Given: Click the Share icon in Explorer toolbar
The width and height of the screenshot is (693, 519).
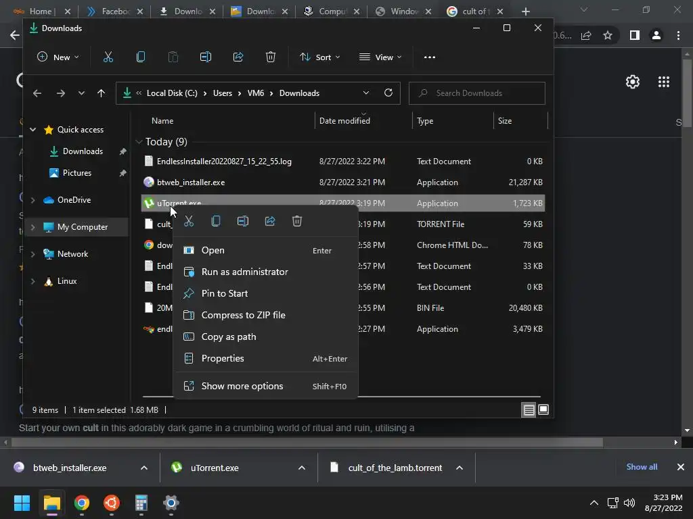Looking at the screenshot, I should 238,57.
